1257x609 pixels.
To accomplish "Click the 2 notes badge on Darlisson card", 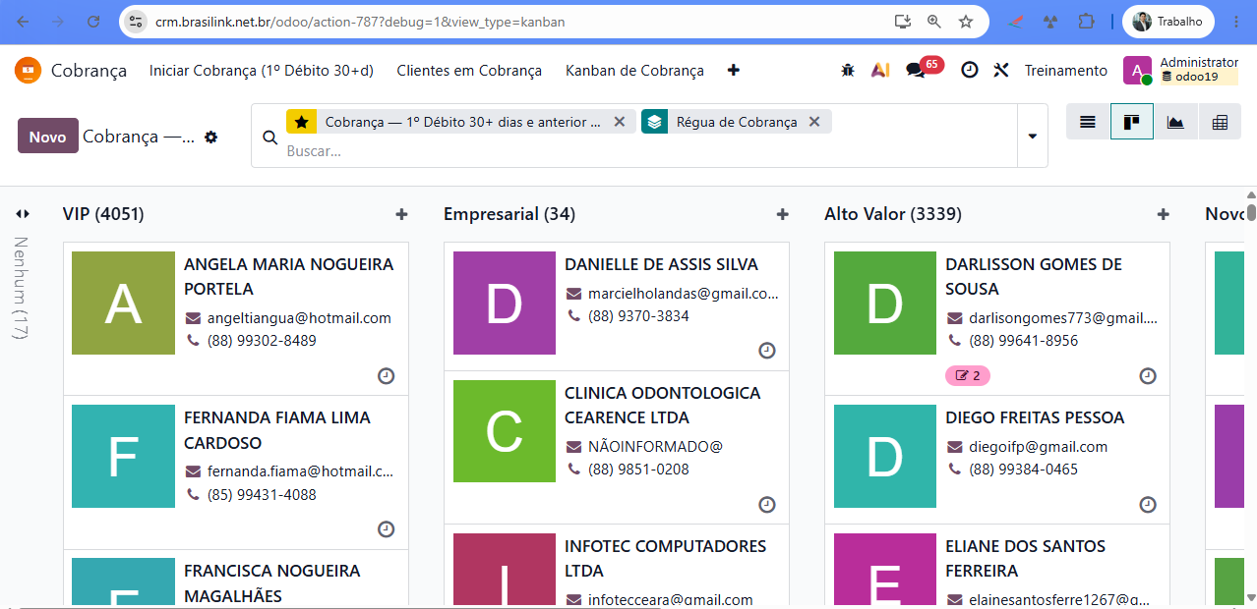I will tap(968, 375).
